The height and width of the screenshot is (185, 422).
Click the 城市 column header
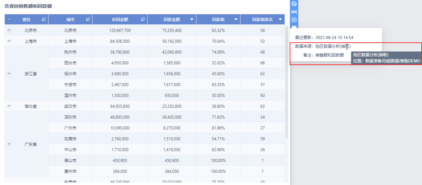pyautogui.click(x=70, y=19)
